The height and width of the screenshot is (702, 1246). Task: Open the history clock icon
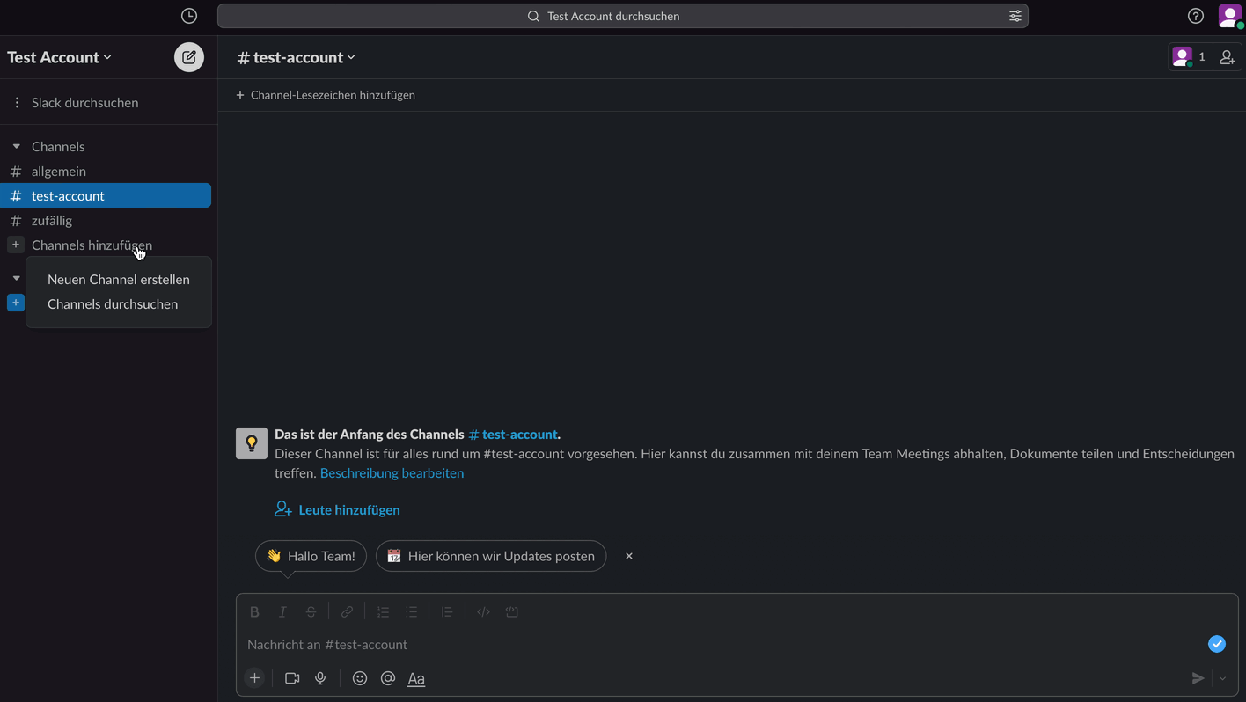(188, 16)
